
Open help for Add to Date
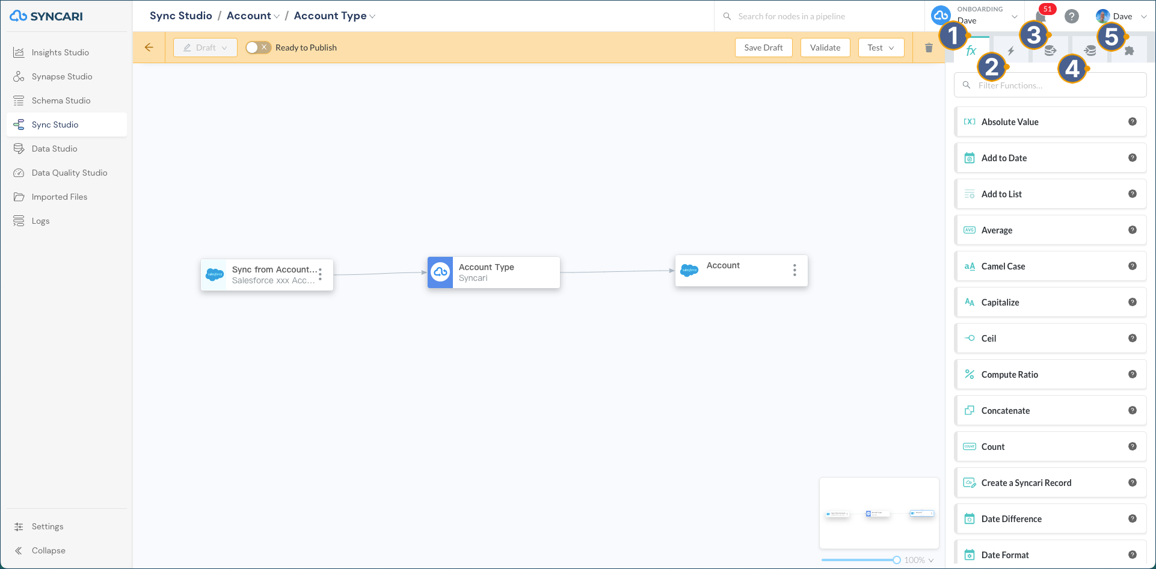[1133, 158]
